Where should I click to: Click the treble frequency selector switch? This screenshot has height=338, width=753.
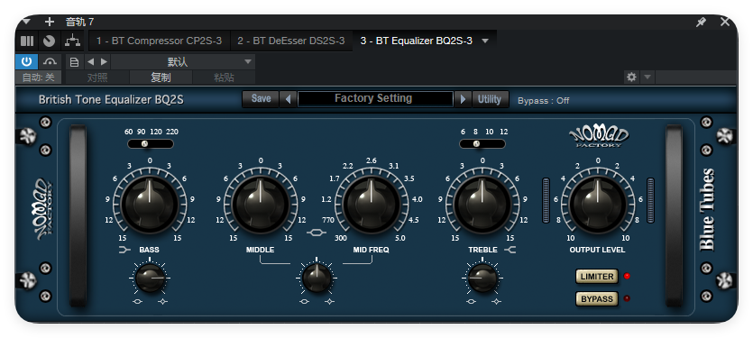coord(482,143)
